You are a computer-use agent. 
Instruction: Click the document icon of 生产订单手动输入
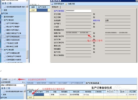[5, 23]
